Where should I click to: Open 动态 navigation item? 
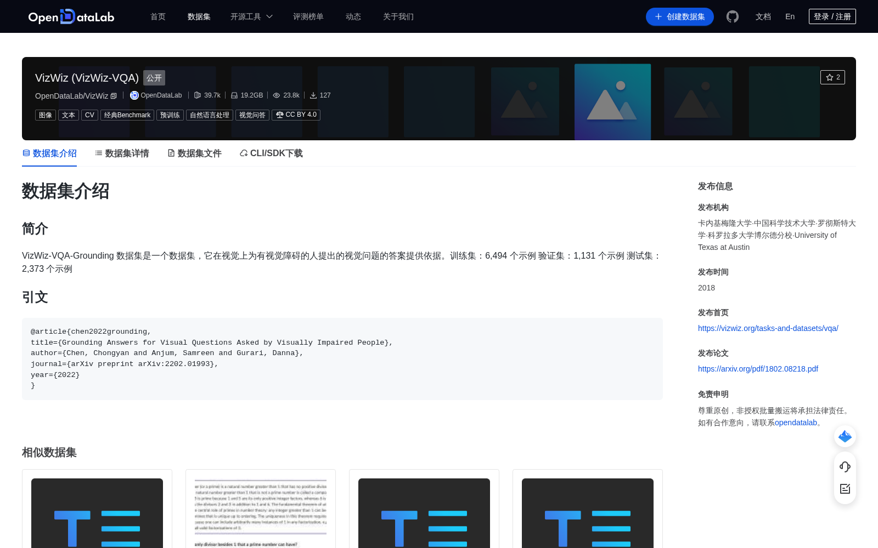click(353, 16)
